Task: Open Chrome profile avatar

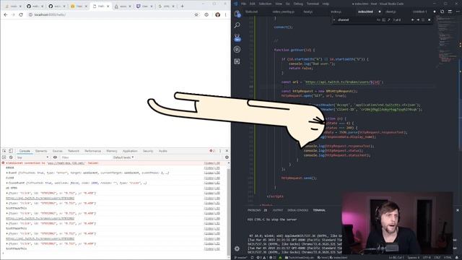Action: (x=217, y=14)
